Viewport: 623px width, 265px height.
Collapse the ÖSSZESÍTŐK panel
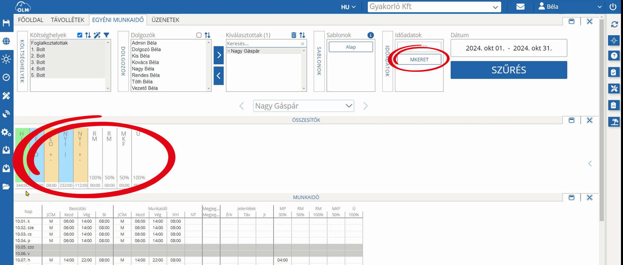point(572,120)
